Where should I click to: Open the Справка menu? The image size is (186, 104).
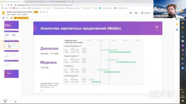(x=24, y=14)
